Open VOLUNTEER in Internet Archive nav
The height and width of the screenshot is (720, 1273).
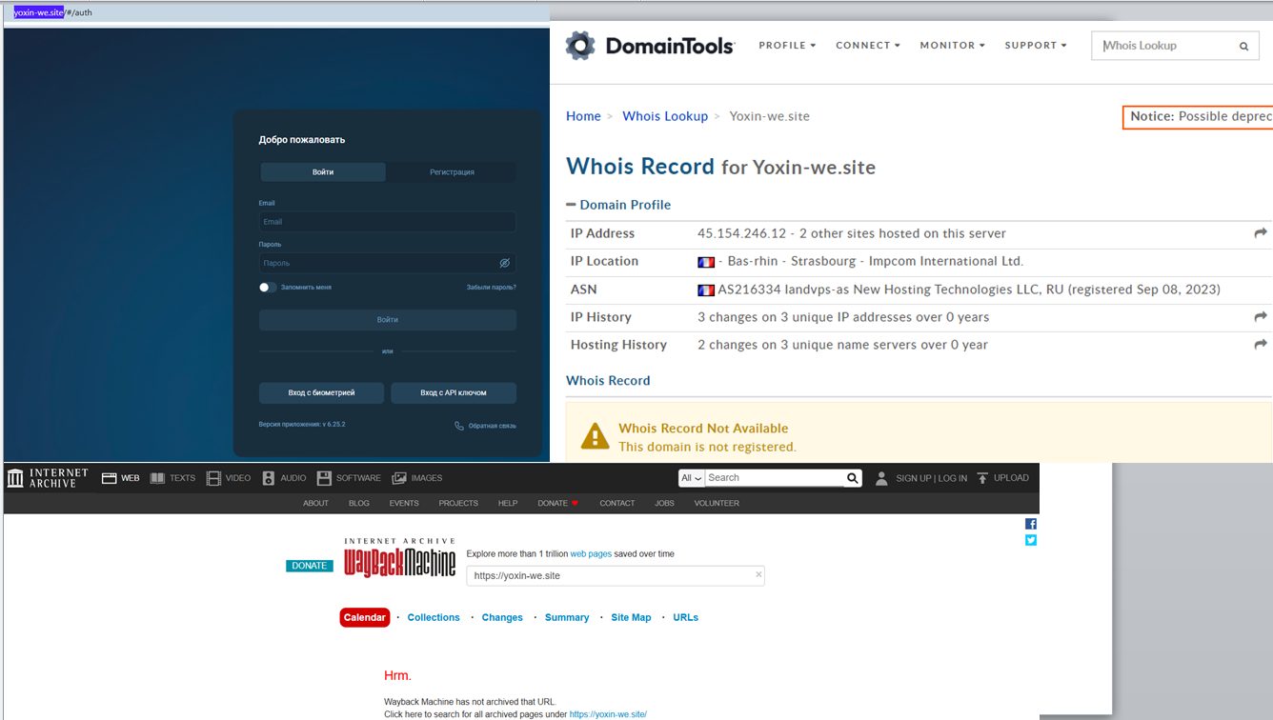point(717,503)
